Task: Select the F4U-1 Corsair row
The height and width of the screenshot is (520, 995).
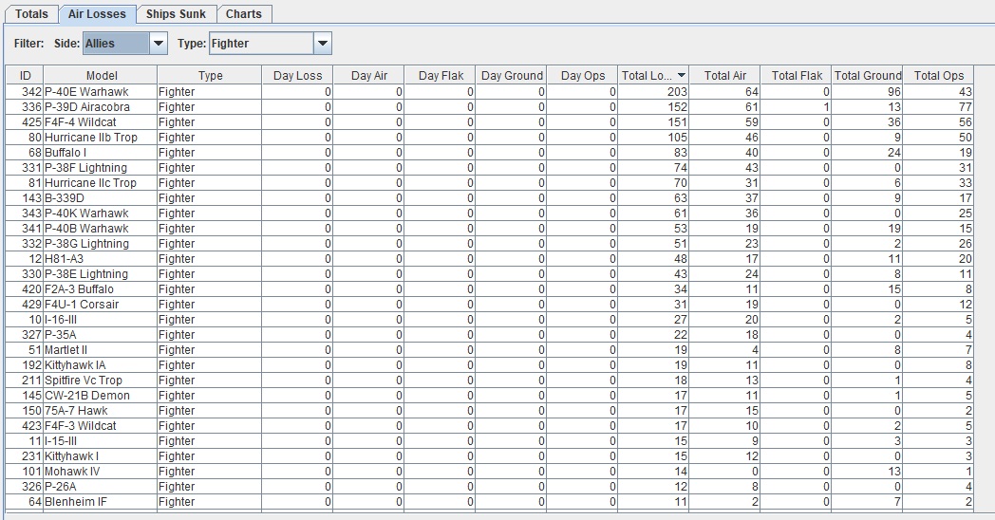Action: pyautogui.click(x=489, y=305)
